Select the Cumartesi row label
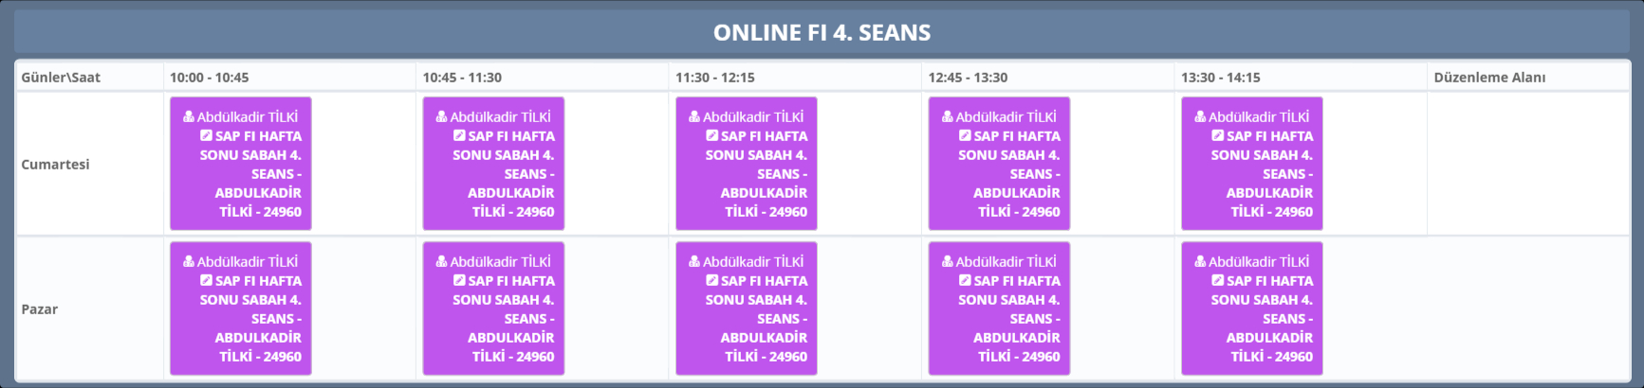The image size is (1644, 388). tap(55, 165)
